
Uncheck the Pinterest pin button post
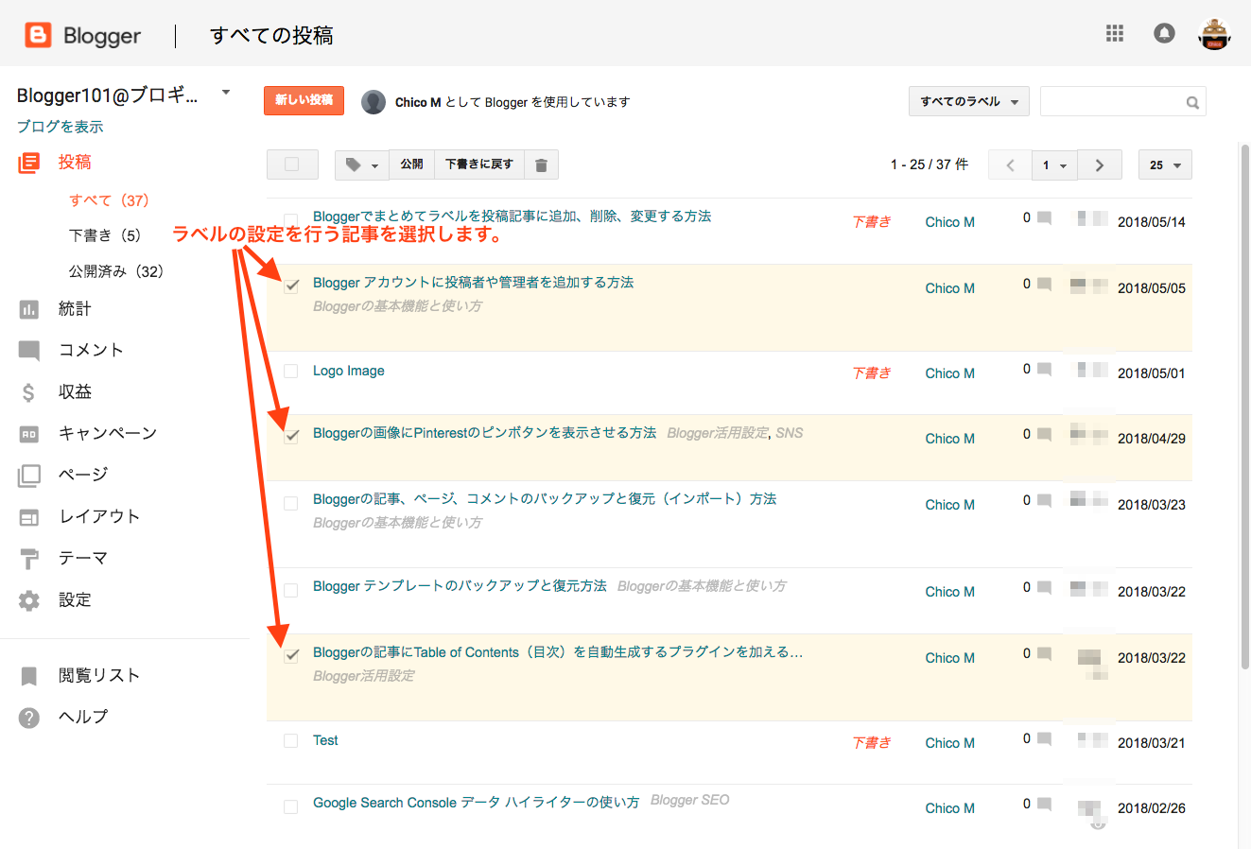291,437
